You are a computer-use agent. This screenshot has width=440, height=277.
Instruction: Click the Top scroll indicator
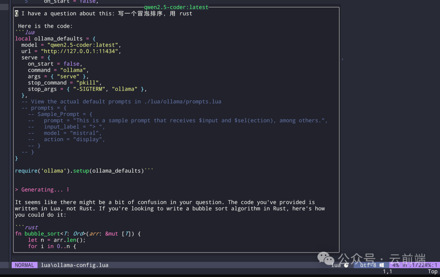[x=433, y=272]
